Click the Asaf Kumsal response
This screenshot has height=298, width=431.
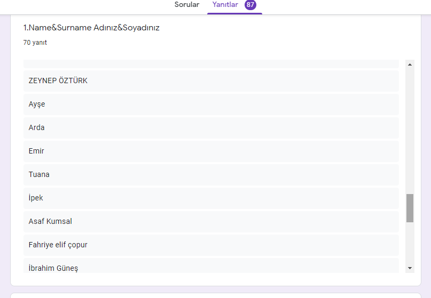[211, 222]
